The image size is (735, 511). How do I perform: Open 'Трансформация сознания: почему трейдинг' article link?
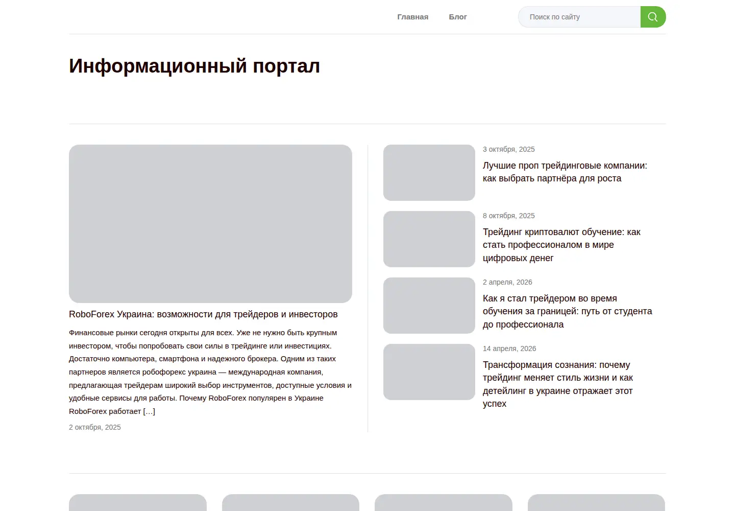click(x=558, y=384)
